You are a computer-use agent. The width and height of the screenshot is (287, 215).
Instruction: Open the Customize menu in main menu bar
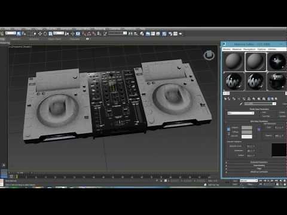(115, 29)
